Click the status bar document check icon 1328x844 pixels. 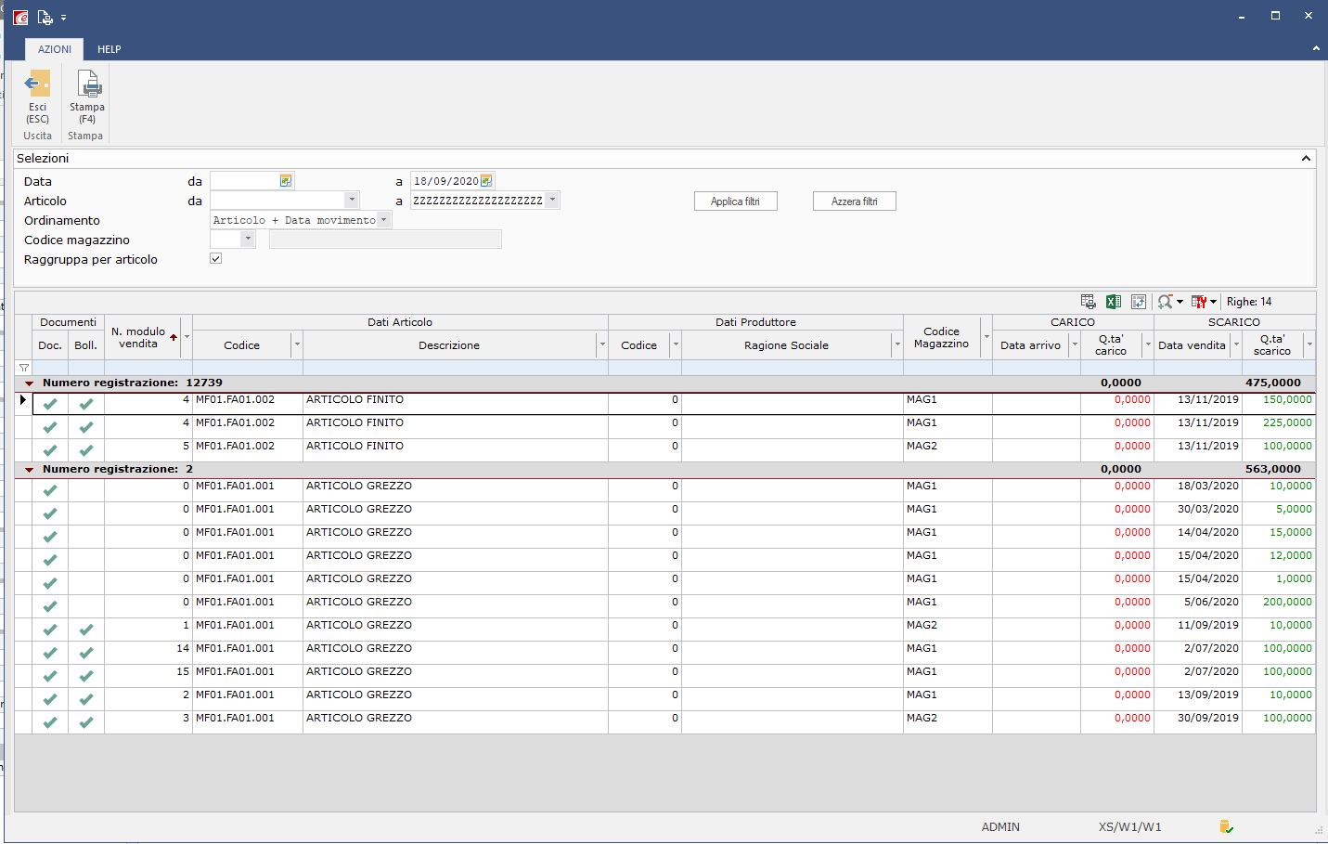click(1226, 826)
